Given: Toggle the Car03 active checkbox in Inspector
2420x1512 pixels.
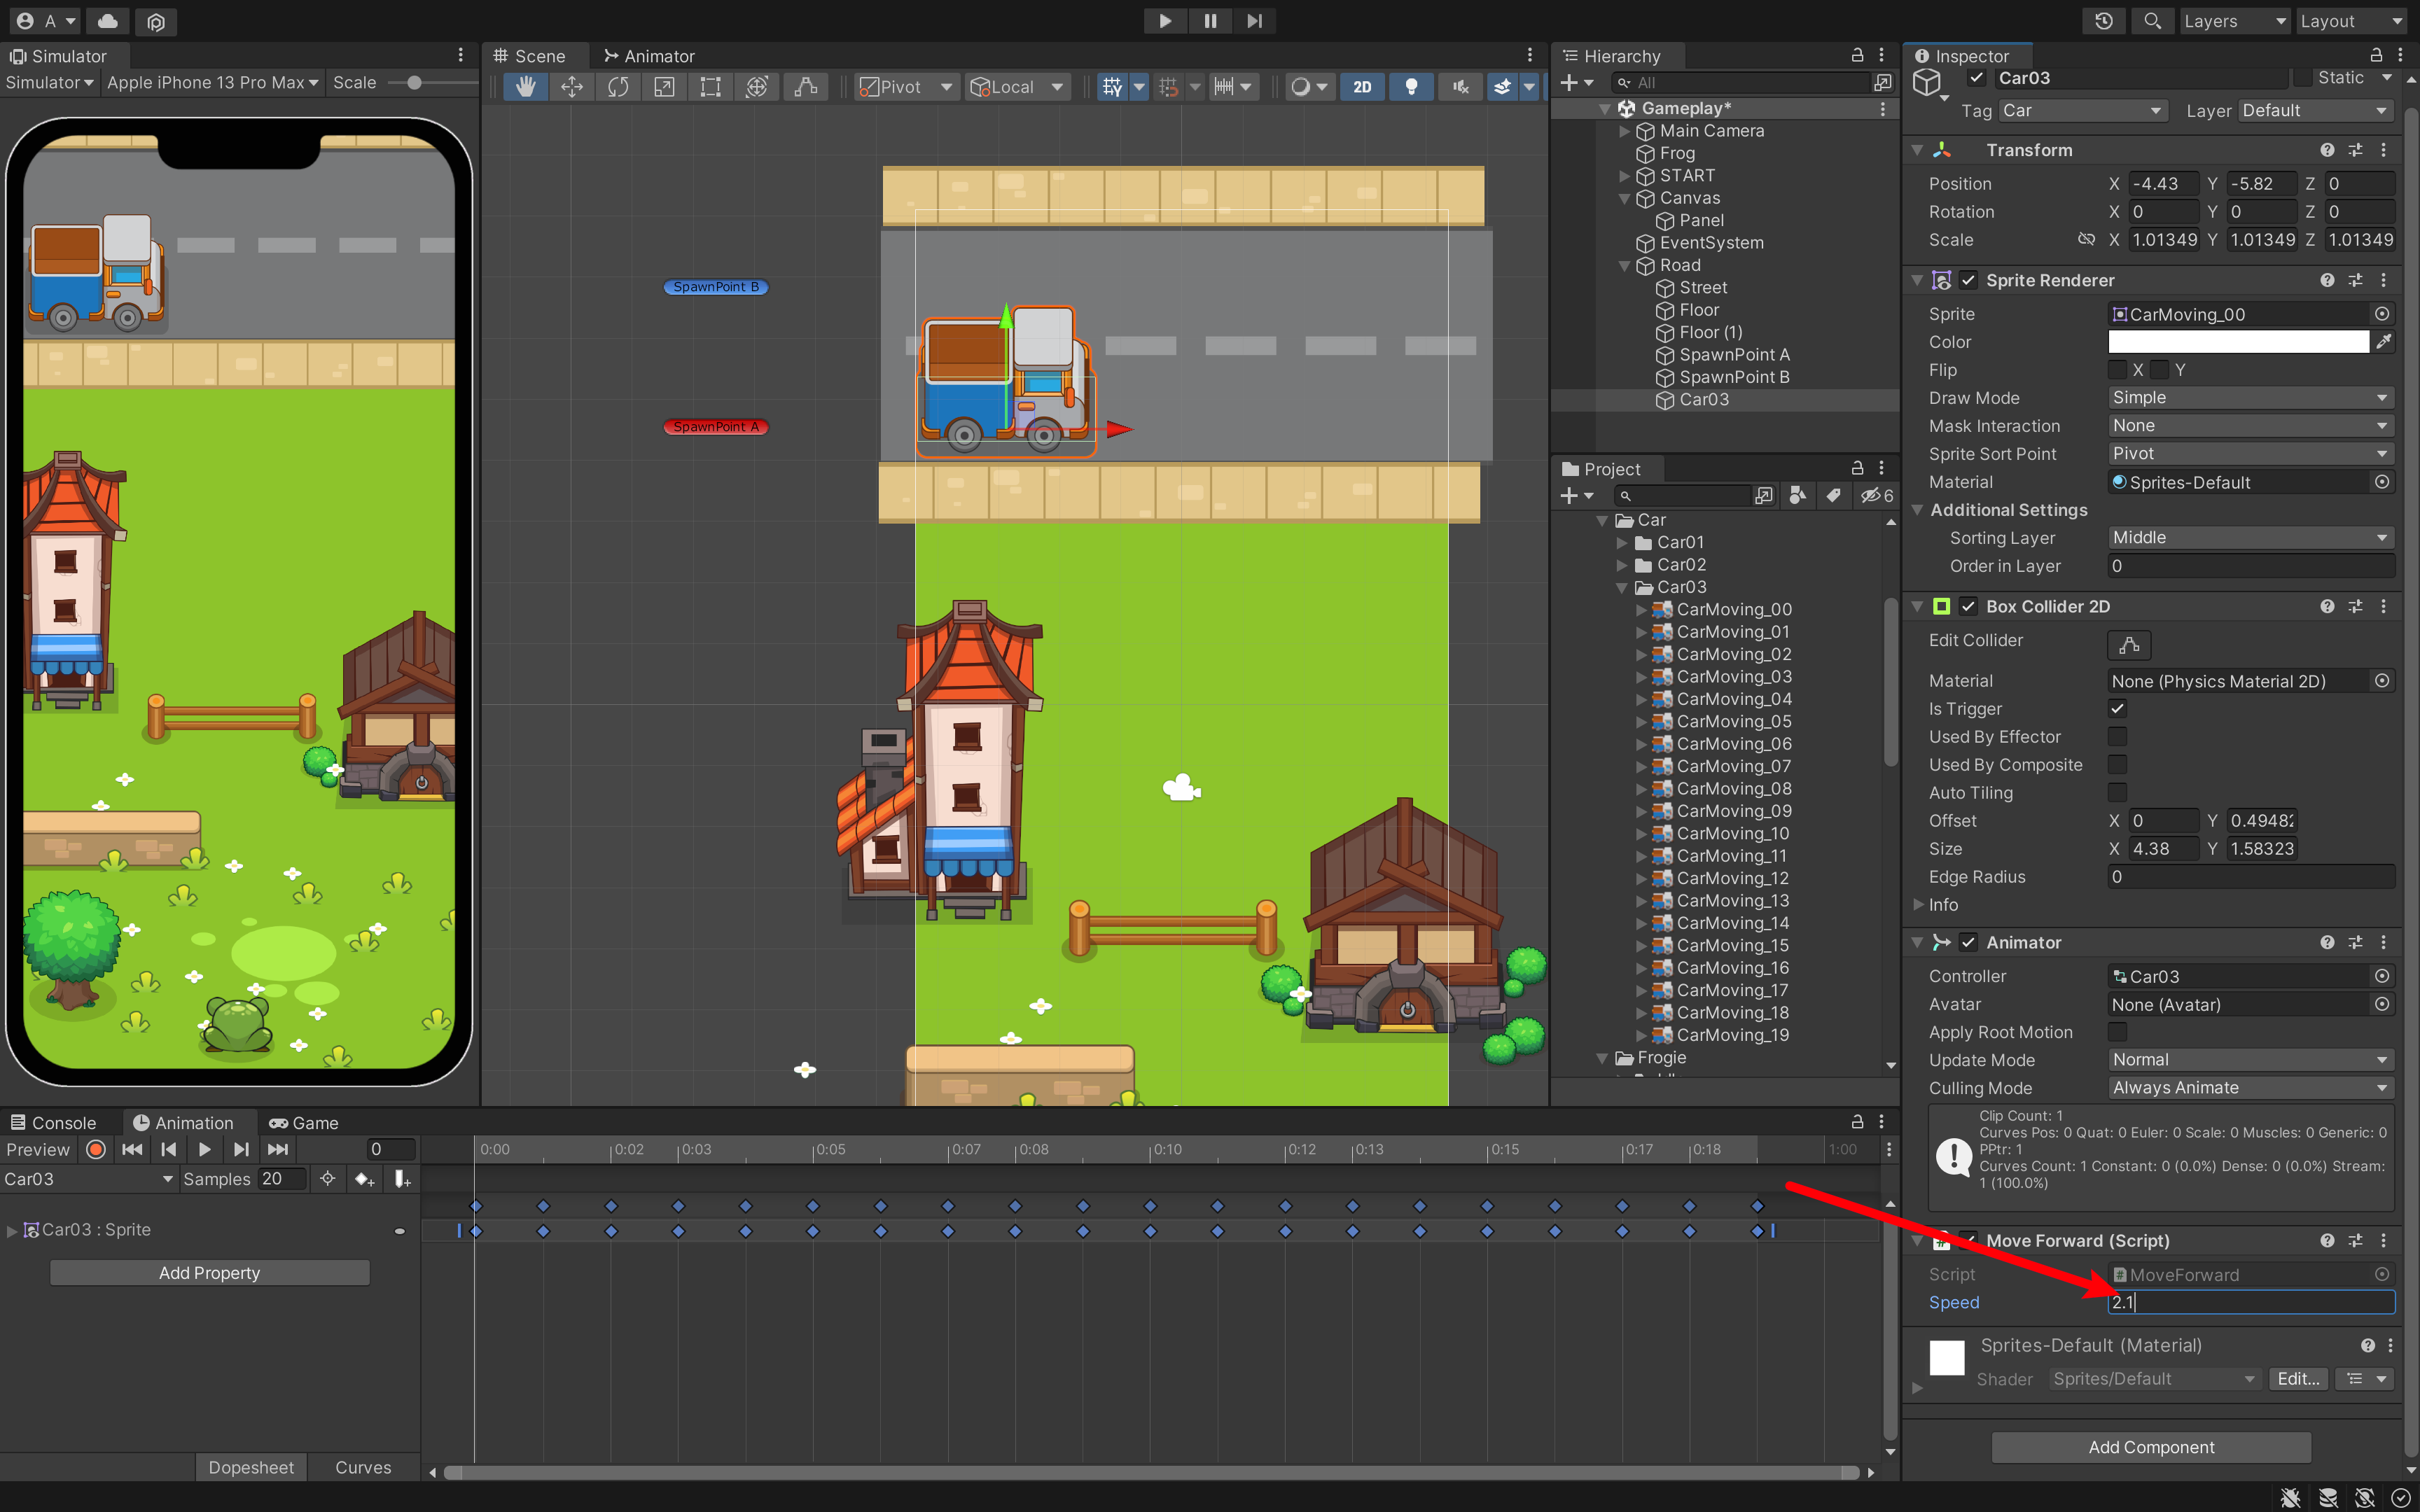Looking at the screenshot, I should pyautogui.click(x=1976, y=78).
